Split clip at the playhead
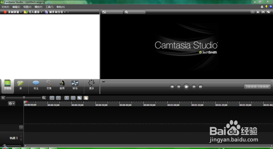Image resolution: width=273 pixels, height=149 pixels. pos(73,98)
